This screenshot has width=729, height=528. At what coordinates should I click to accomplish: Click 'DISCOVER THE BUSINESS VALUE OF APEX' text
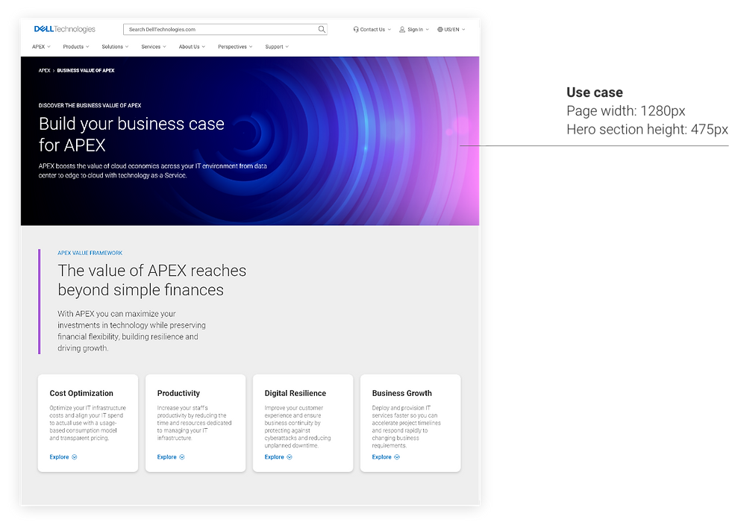tap(90, 105)
